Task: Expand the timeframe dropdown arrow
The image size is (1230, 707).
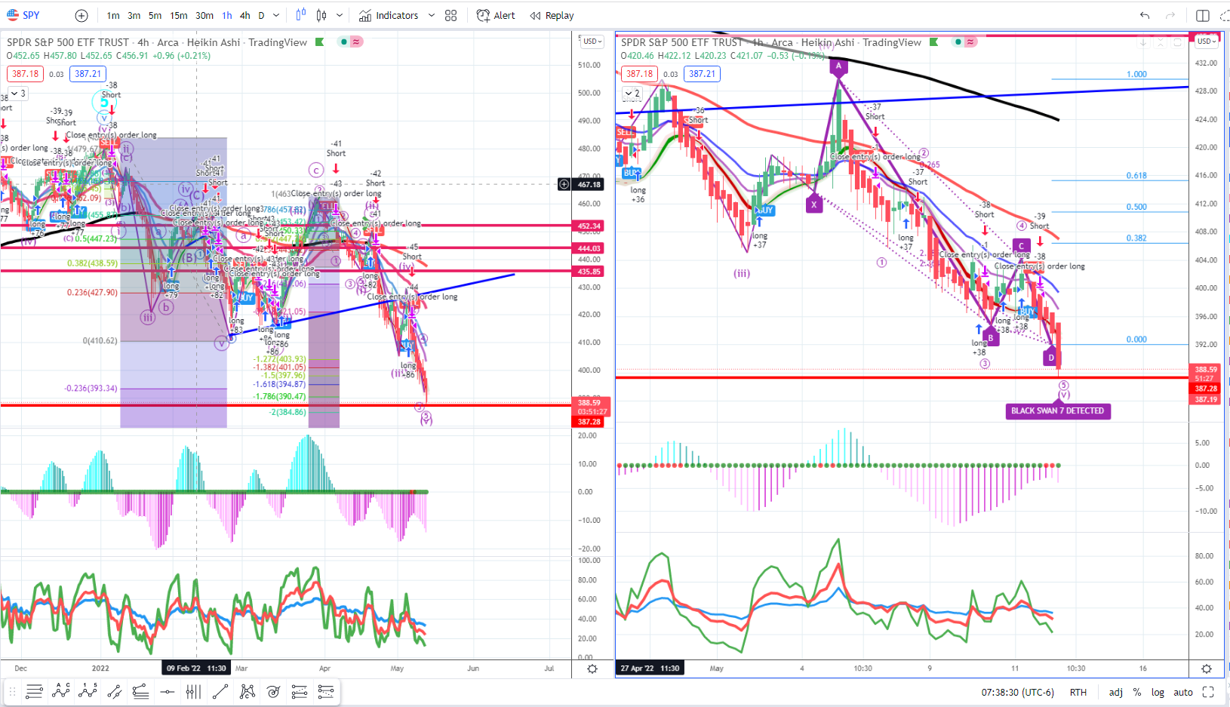Action: click(x=276, y=16)
